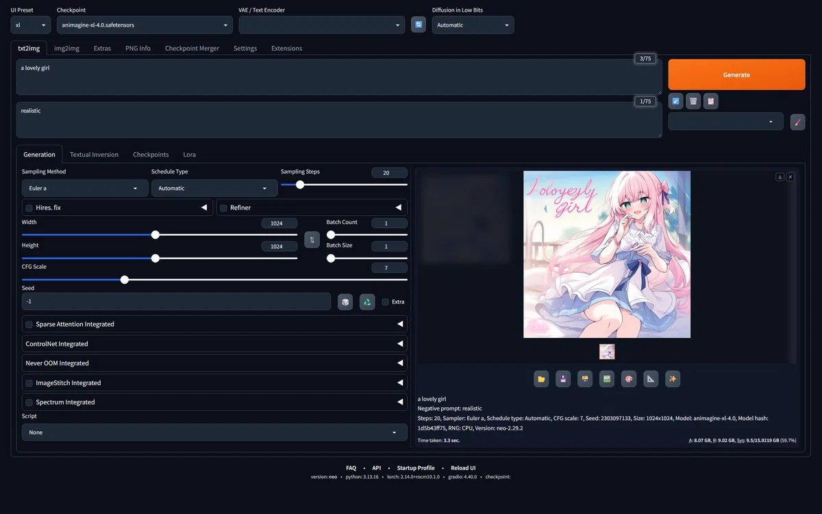Screen dimensions: 822x514
Task: Click the blue checkmark icon under Generate
Action: pos(676,101)
